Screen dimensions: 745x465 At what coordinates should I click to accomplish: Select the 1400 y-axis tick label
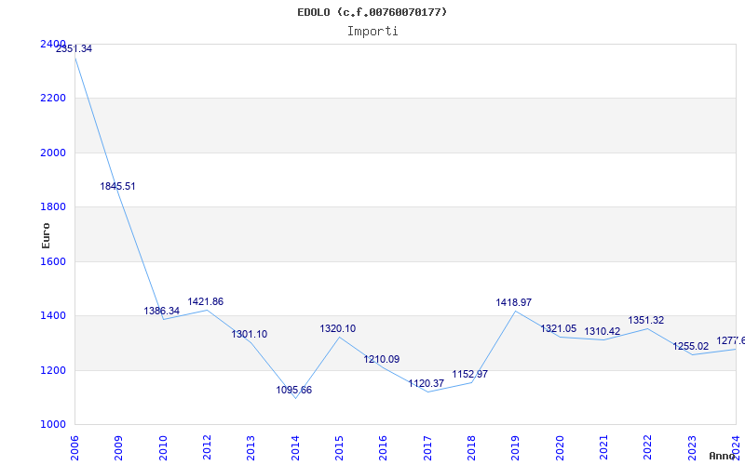click(x=53, y=315)
